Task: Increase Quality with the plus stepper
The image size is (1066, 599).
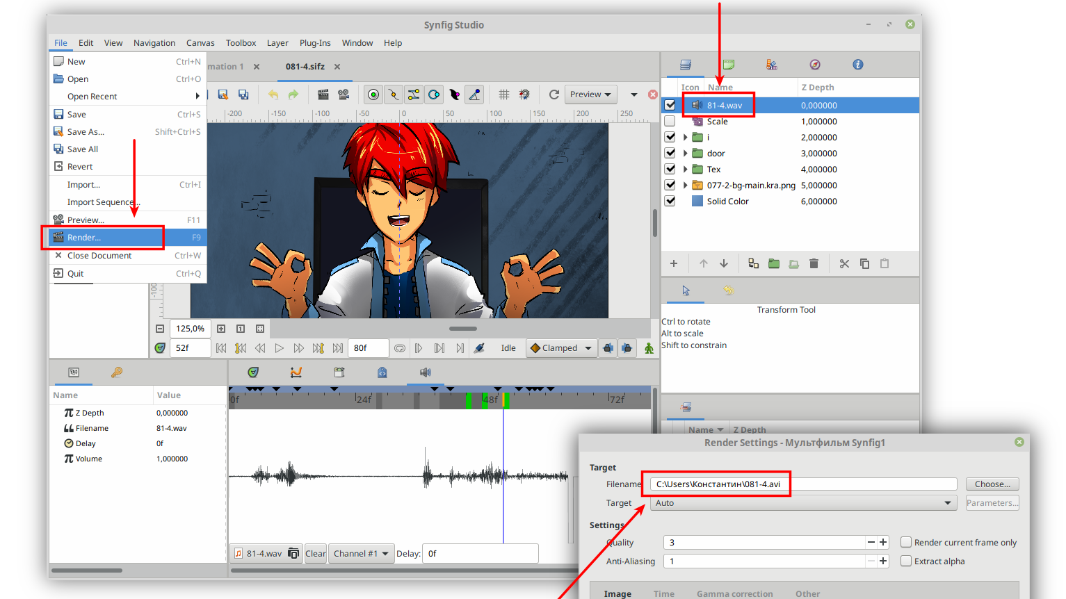Action: pos(883,542)
